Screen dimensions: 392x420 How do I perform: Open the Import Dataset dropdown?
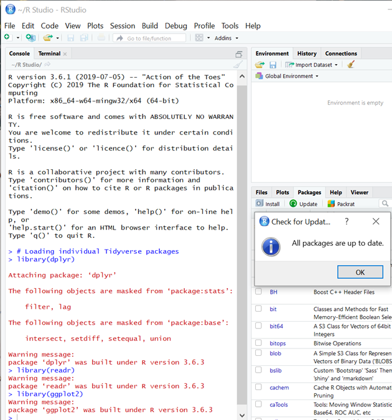pyautogui.click(x=311, y=65)
